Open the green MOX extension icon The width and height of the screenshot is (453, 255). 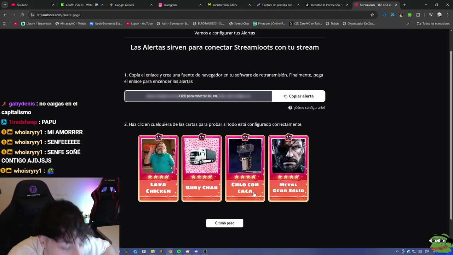(x=409, y=15)
